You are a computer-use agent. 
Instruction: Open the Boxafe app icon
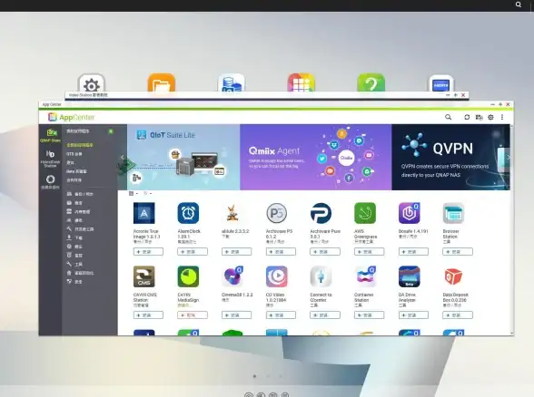[x=410, y=213]
